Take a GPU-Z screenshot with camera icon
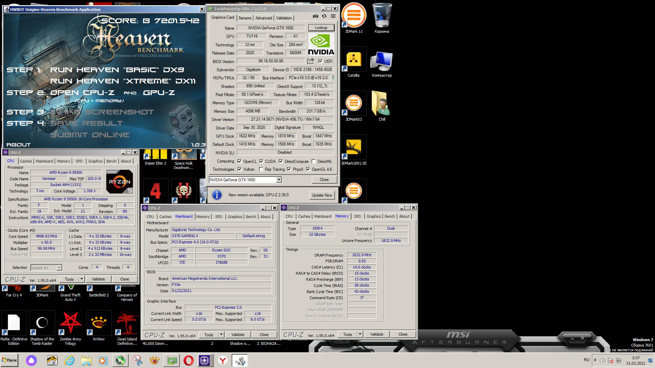 [316, 16]
